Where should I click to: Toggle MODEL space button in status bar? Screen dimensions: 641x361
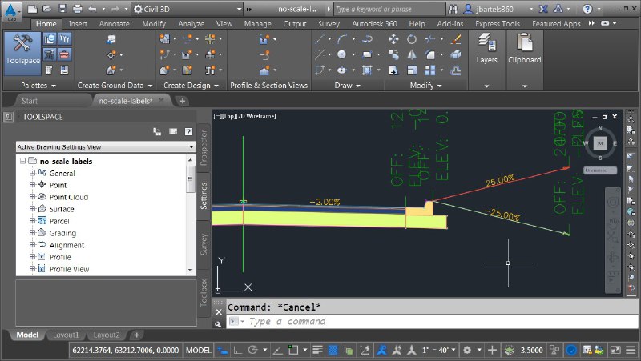[x=198, y=350]
